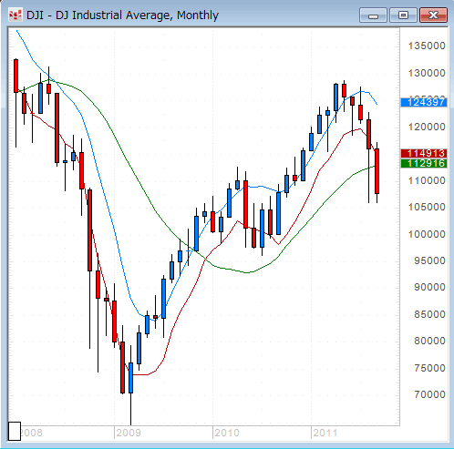Click the 135000 price axis label
Image resolution: width=454 pixels, height=449 pixels.
(x=427, y=46)
